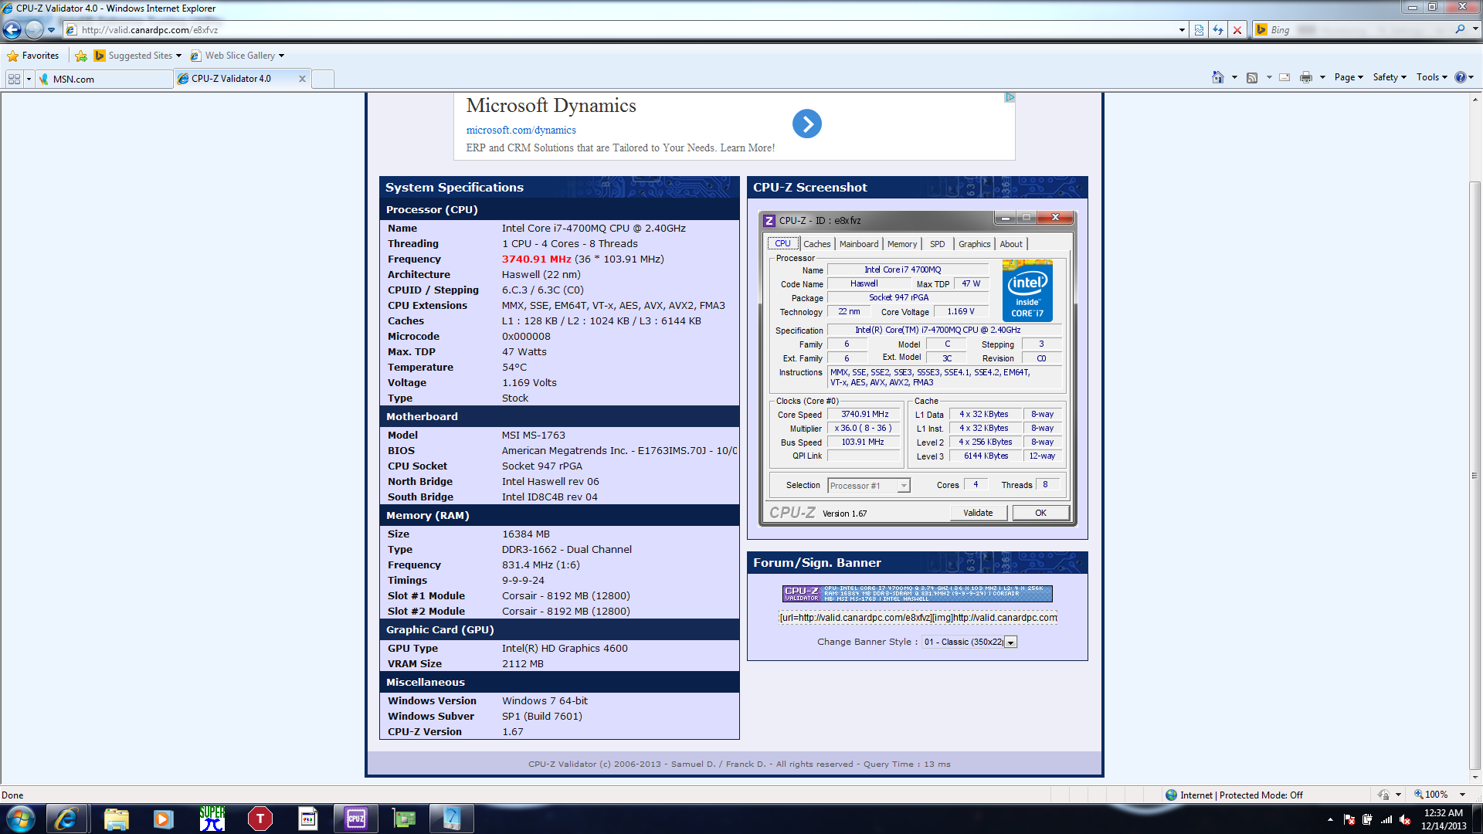
Task: Expand the tab list dropdown arrow
Action: coord(29,79)
